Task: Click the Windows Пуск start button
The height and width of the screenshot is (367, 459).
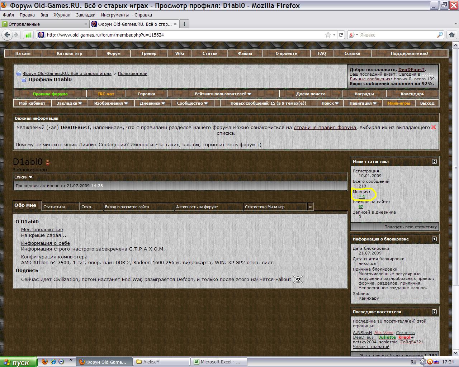Action: click(x=19, y=362)
